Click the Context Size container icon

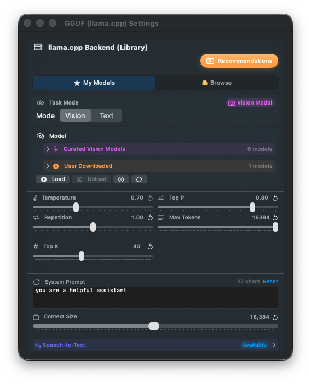36,317
